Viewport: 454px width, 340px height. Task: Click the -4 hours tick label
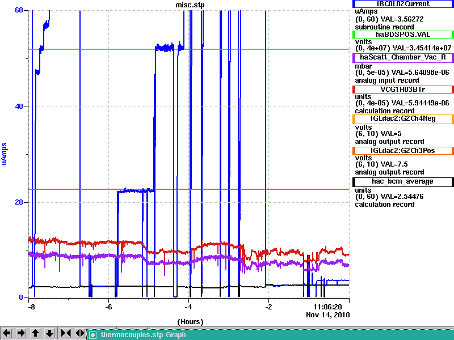[x=188, y=307]
